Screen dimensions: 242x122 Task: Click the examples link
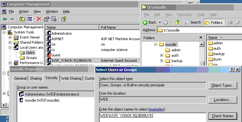(x=156, y=109)
